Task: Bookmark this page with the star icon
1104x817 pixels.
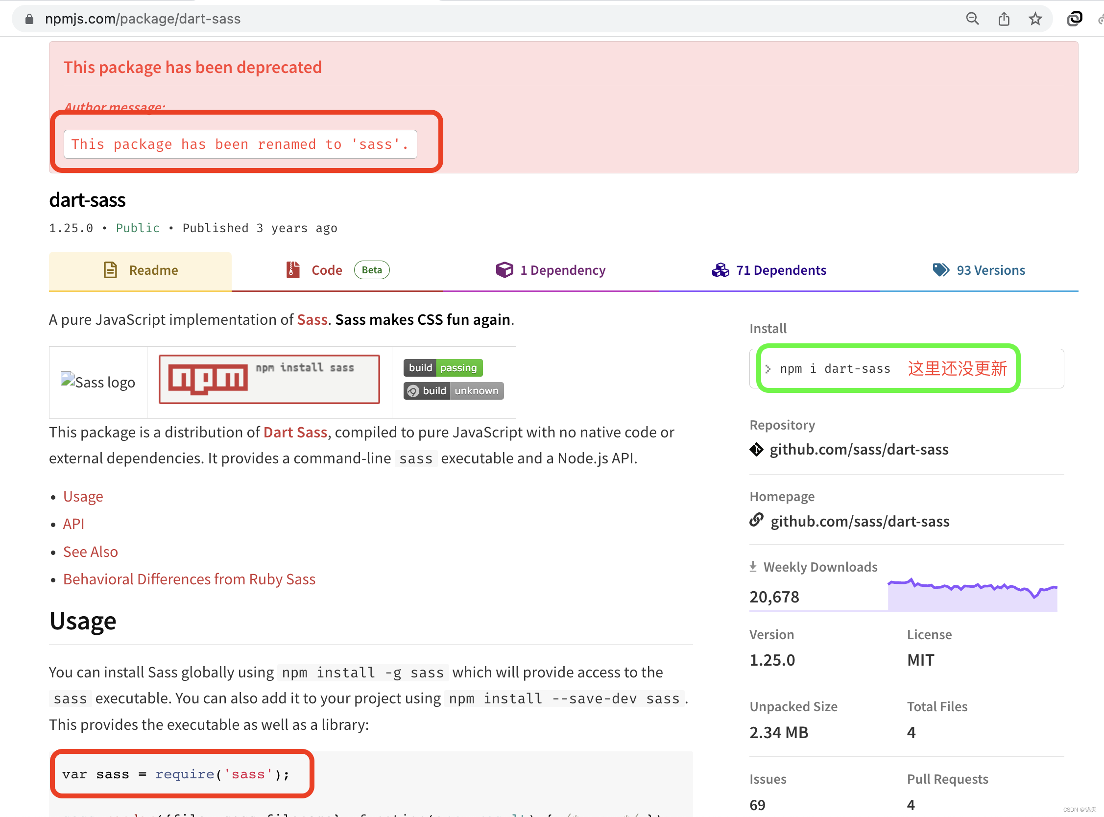Action: [x=1035, y=19]
